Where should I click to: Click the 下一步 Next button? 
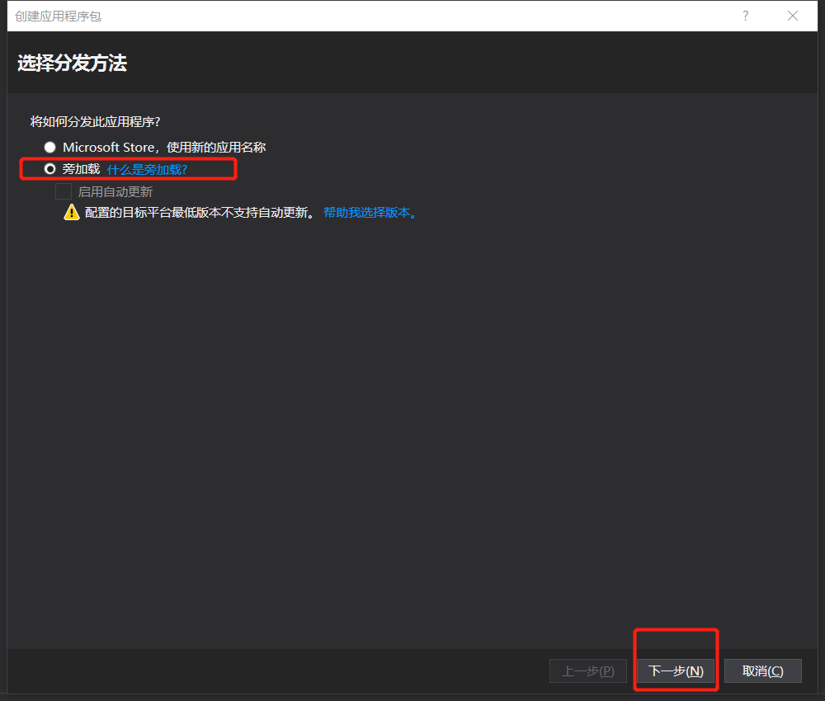click(676, 670)
